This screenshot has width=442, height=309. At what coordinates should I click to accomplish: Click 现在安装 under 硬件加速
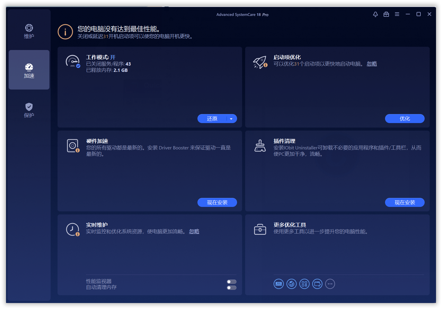[217, 202]
